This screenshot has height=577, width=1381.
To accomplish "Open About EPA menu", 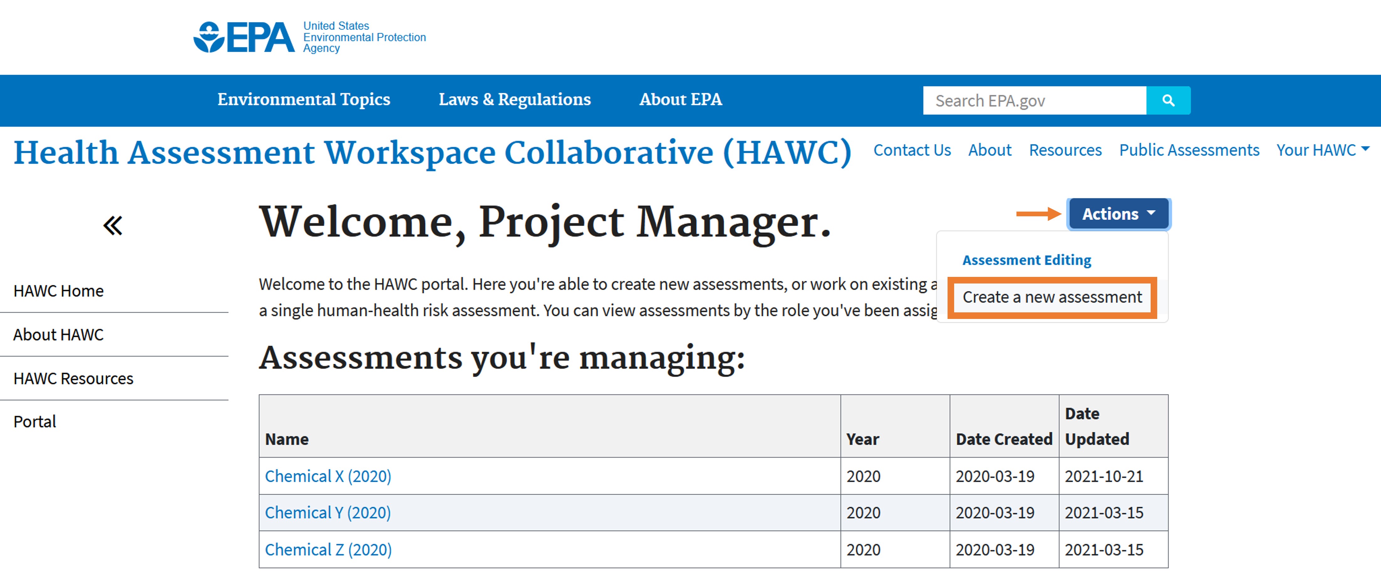I will [x=680, y=100].
